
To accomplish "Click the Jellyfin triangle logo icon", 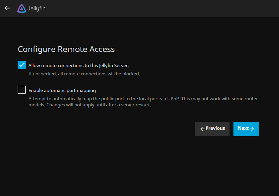I will pyautogui.click(x=22, y=9).
